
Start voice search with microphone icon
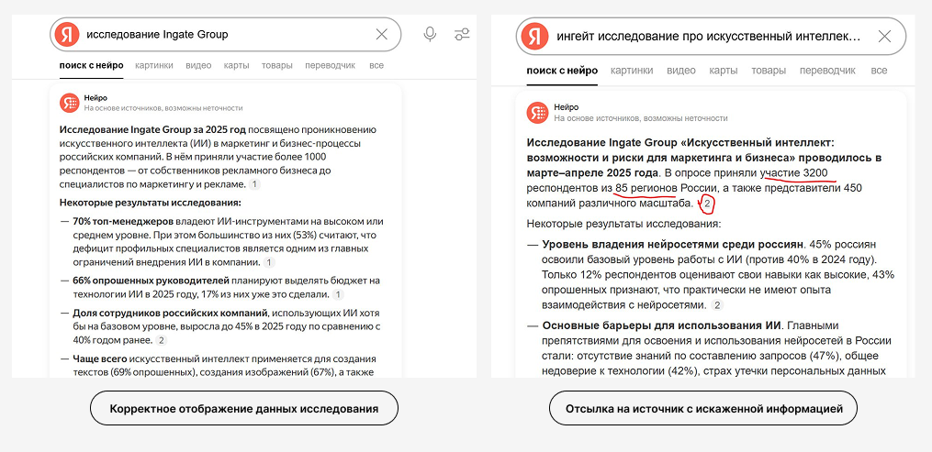pyautogui.click(x=430, y=35)
